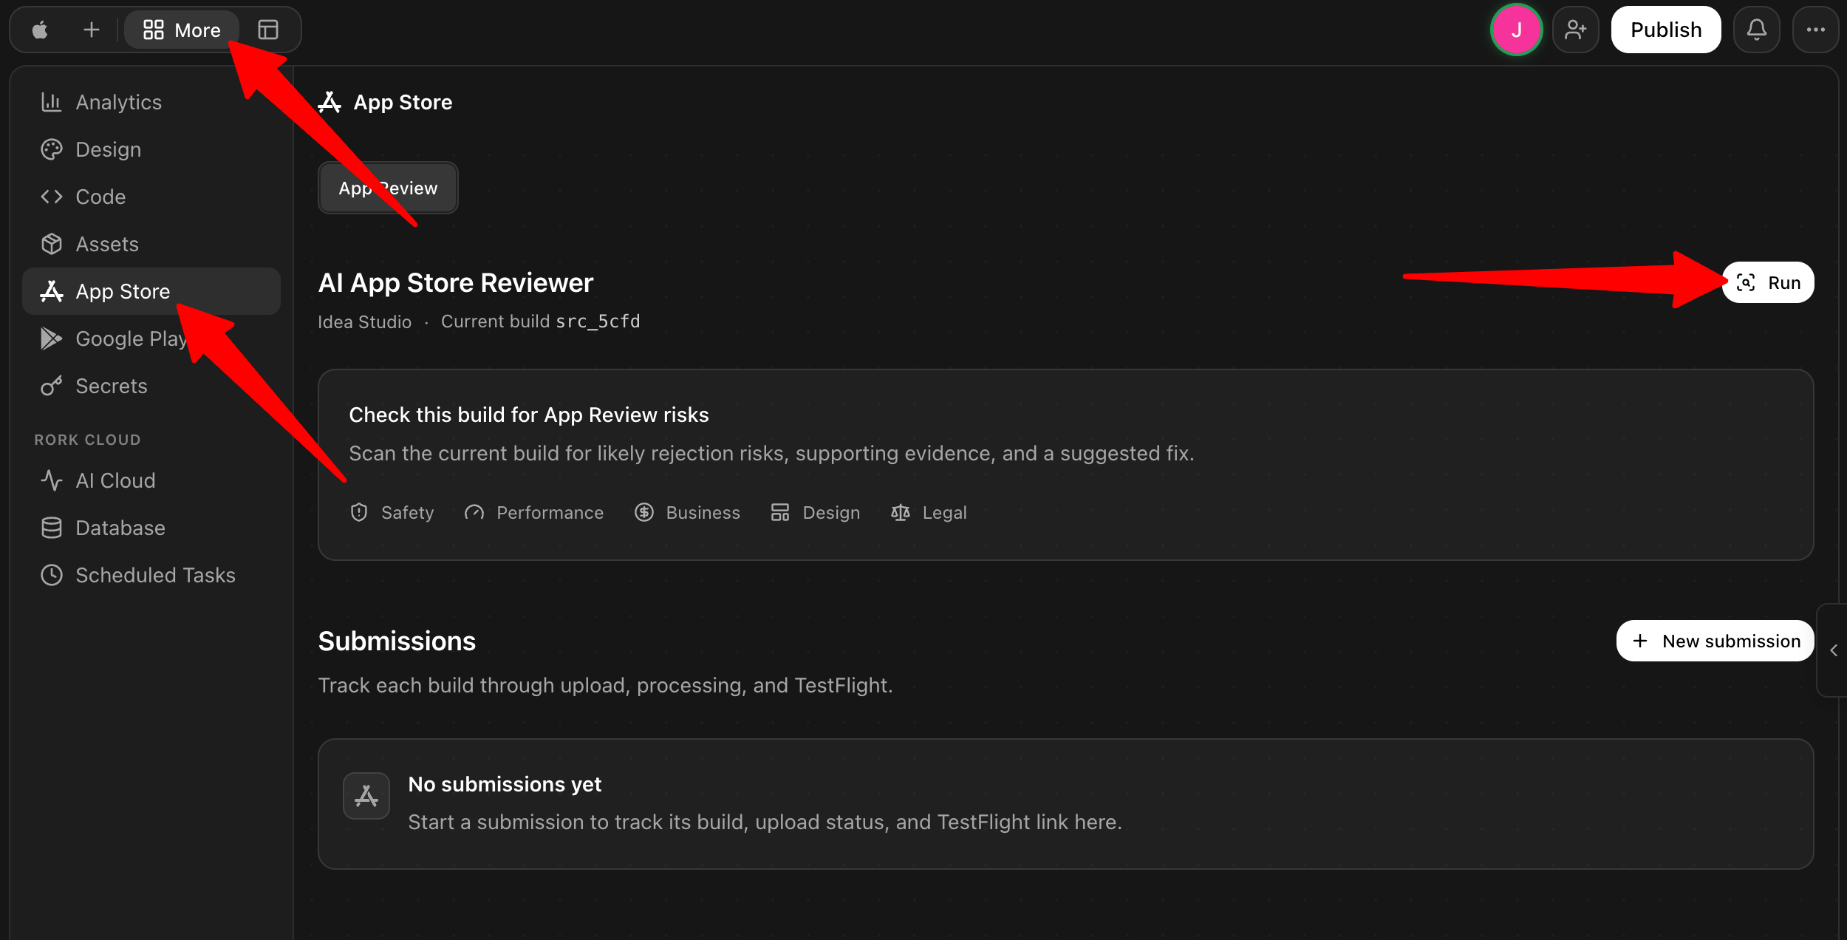Open Google Play in sidebar
Image resolution: width=1847 pixels, height=940 pixels.
click(151, 338)
